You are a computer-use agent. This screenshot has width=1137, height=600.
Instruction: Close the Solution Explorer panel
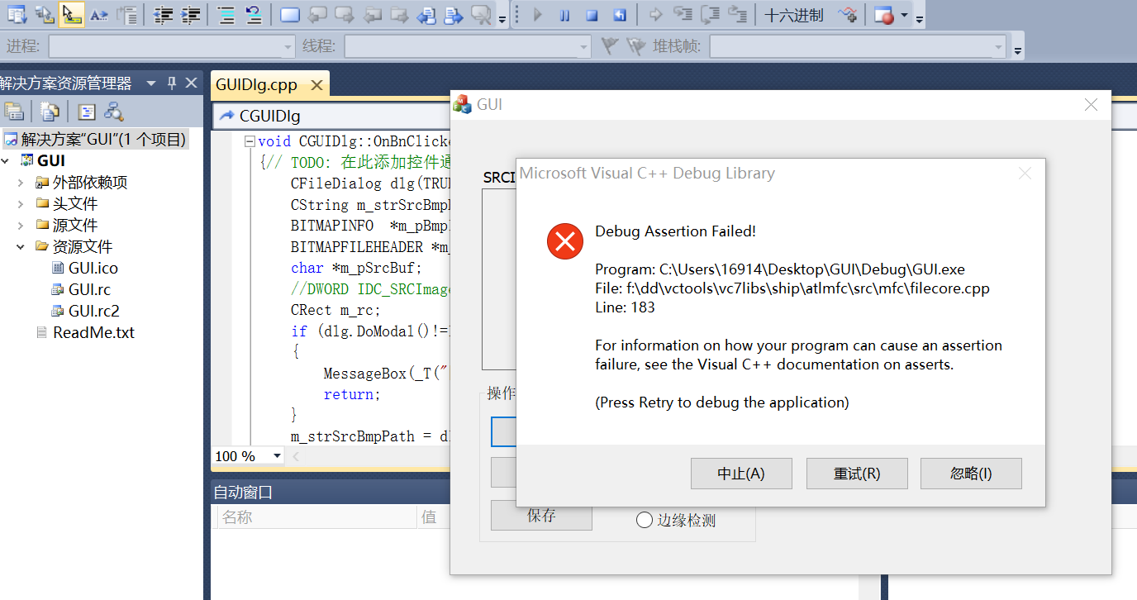click(x=191, y=83)
